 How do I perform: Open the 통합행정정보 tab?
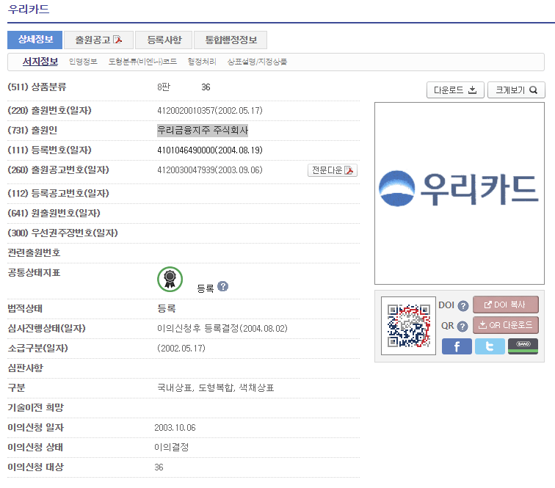231,40
